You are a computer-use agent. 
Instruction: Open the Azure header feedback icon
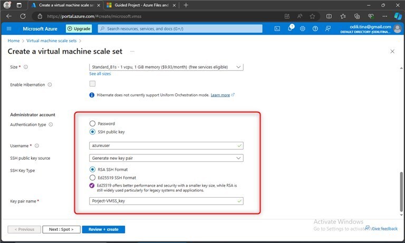click(328, 28)
